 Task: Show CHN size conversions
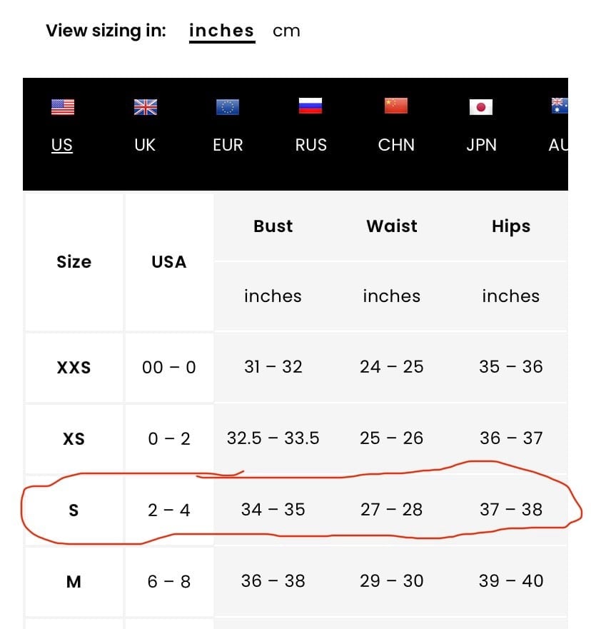click(x=396, y=145)
